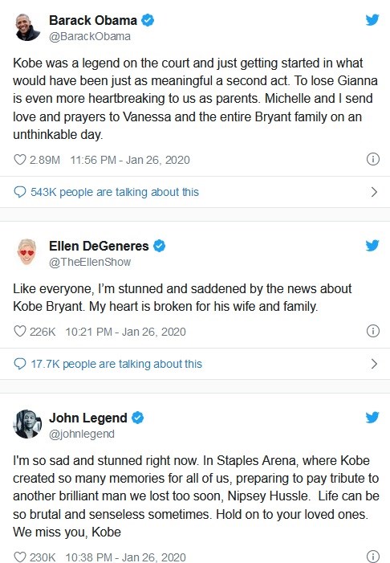Click the reply bubble icon beside 17.7K

click(x=20, y=364)
